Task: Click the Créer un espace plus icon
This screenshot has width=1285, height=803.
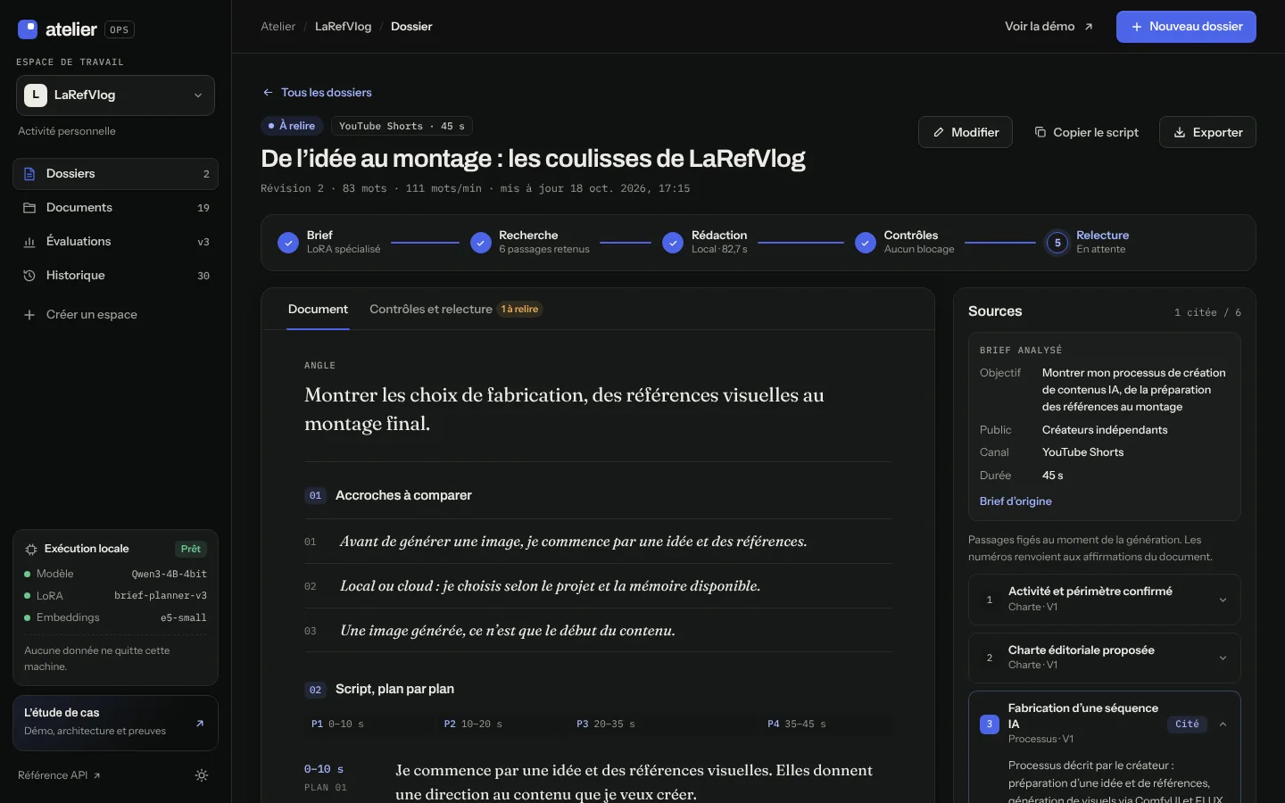Action: pos(29,315)
